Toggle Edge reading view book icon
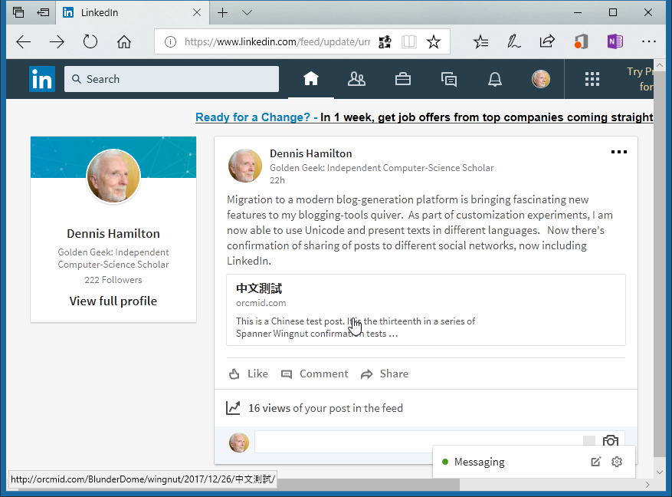The image size is (672, 497). pyautogui.click(x=410, y=42)
